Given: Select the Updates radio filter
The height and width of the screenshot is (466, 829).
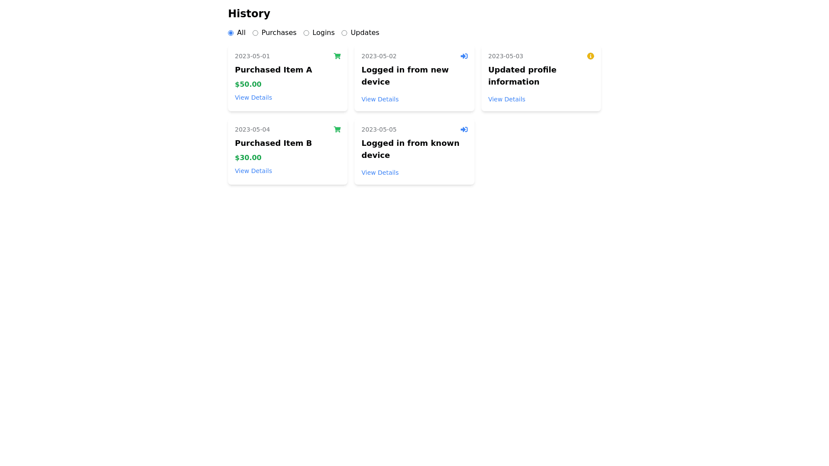Looking at the screenshot, I should (345, 33).
